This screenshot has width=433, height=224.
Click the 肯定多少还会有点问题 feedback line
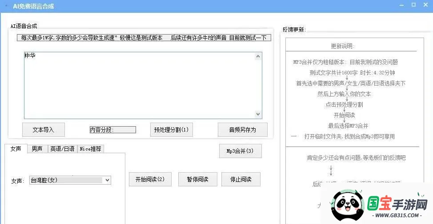point(356,158)
